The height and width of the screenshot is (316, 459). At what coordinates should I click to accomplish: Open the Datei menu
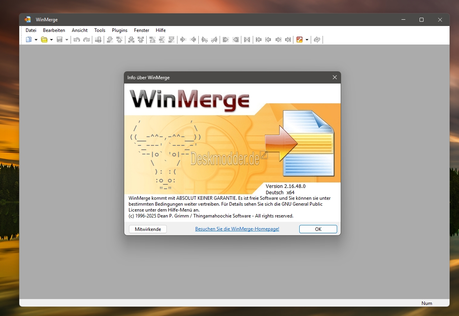click(31, 30)
